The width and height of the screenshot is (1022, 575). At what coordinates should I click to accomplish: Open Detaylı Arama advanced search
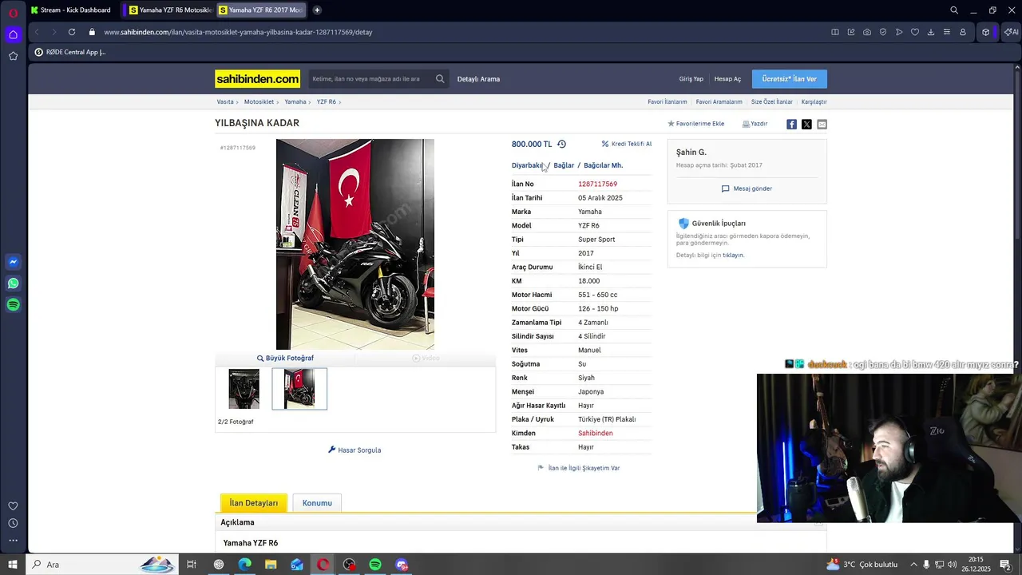click(478, 79)
